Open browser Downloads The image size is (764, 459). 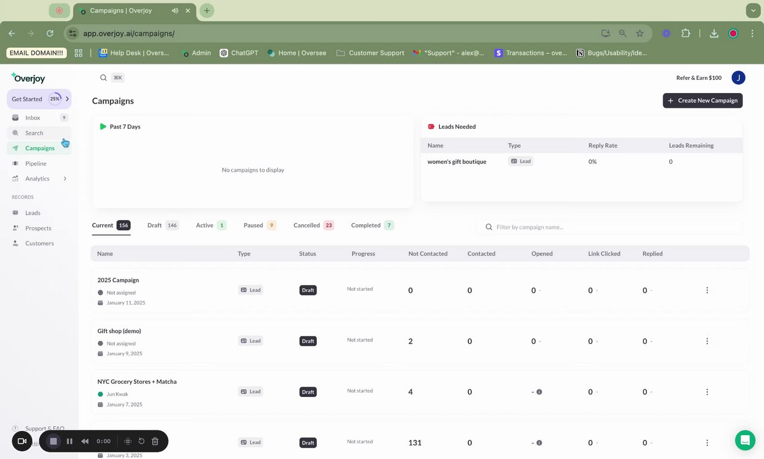click(714, 33)
